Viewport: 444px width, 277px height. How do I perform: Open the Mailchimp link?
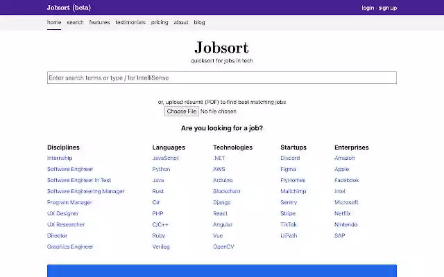[x=293, y=191]
